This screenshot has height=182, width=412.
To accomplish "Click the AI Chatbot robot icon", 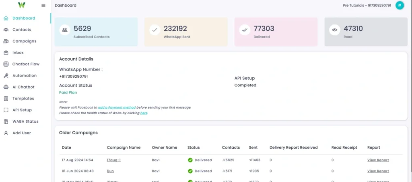I will (6, 87).
